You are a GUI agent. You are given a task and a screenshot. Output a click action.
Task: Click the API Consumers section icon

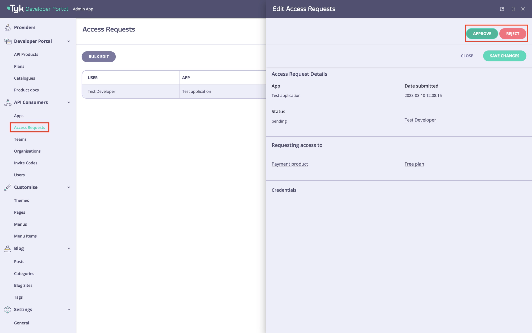point(8,103)
